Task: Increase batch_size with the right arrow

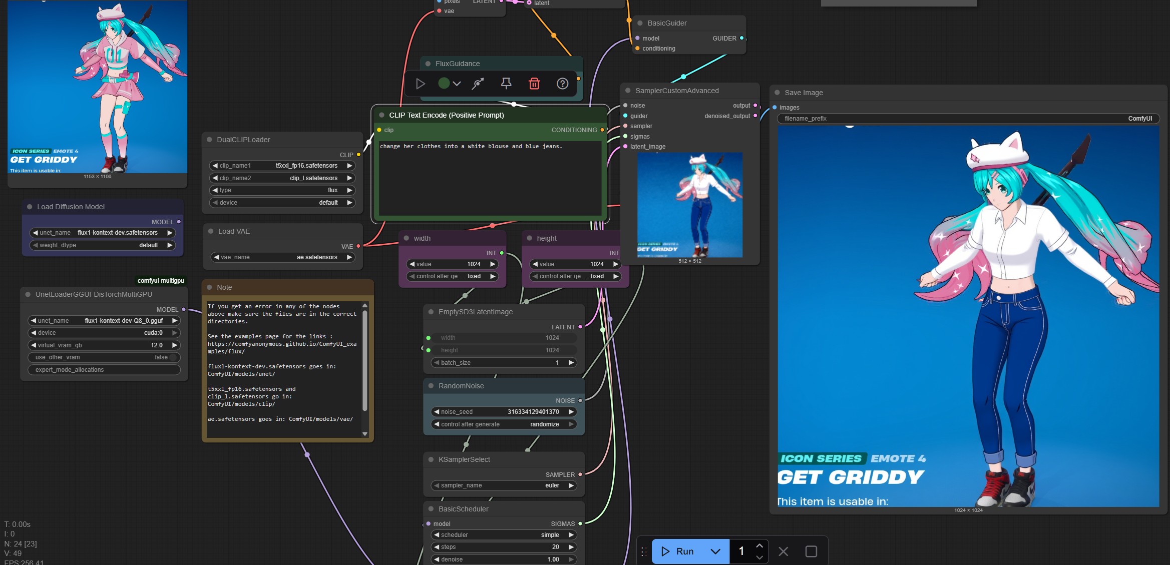Action: tap(571, 363)
